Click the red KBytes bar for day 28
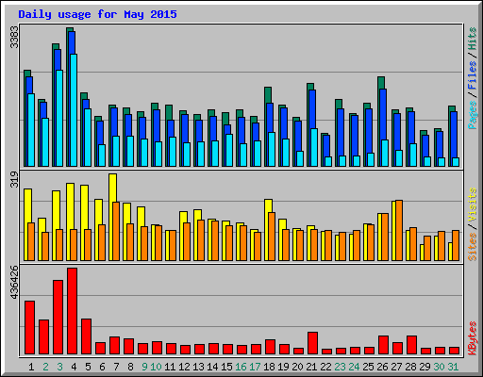This screenshot has width=483, height=377. tap(412, 345)
